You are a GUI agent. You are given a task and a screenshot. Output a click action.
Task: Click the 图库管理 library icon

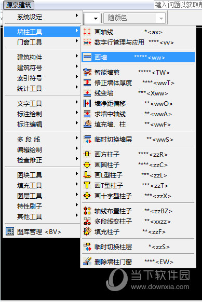coord(10,231)
